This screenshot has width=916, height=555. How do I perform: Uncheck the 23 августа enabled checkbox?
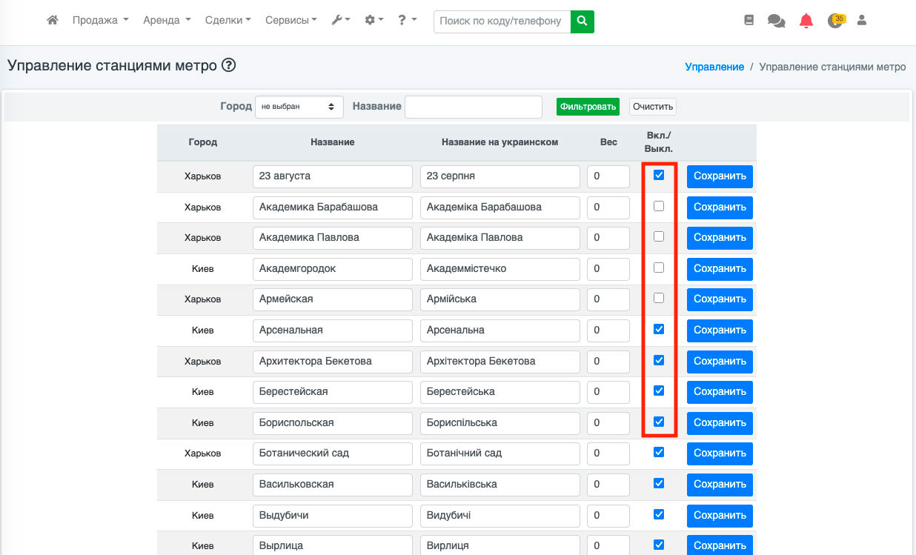click(659, 176)
